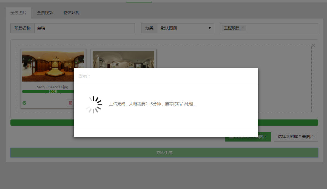327x189 pixels.
Task: Click the dropdown arrow of 分类 selector
Action: (x=210, y=28)
